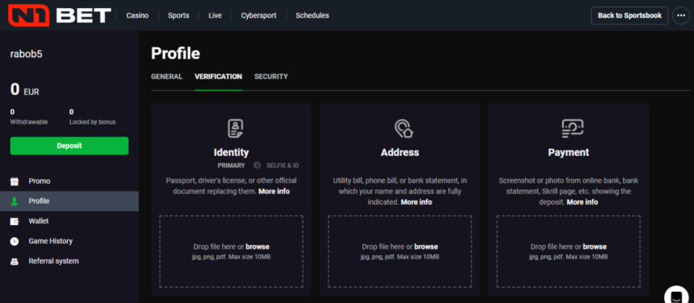Open More info for Address documents

click(x=416, y=202)
